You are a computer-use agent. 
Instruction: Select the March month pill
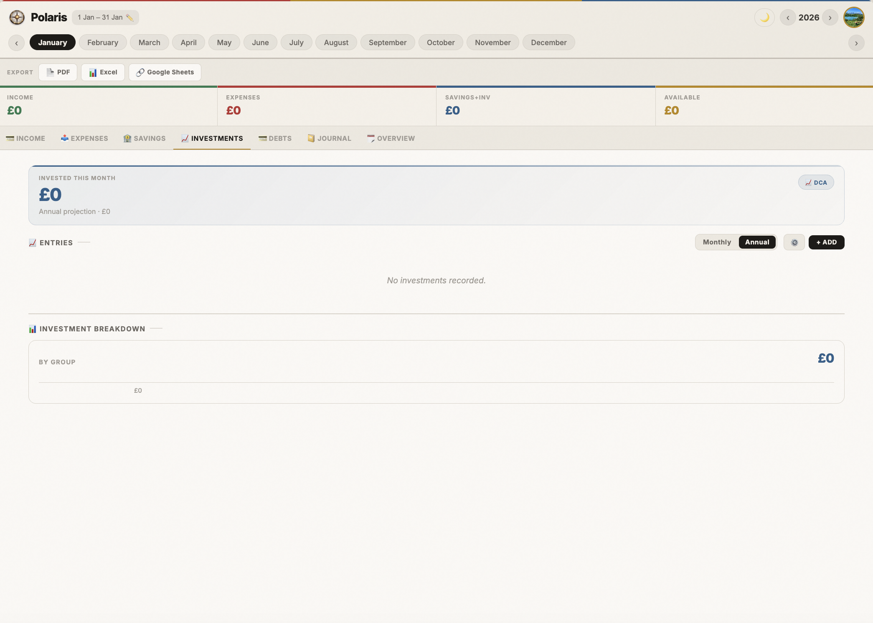pos(150,43)
